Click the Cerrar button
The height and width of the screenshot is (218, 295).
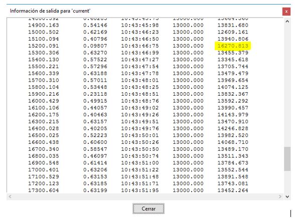(149, 208)
